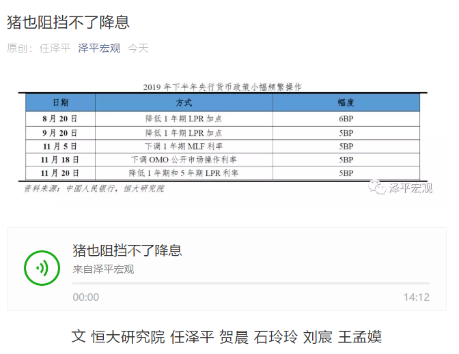The image size is (459, 354).
Task: Click the 资料来源 source note
Action: coord(94,188)
